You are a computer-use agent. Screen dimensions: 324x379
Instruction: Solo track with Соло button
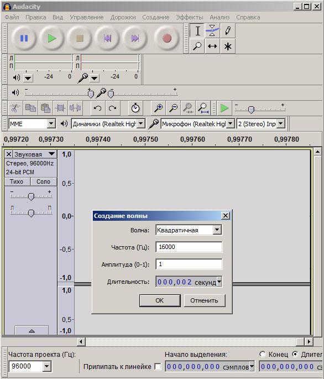44,181
